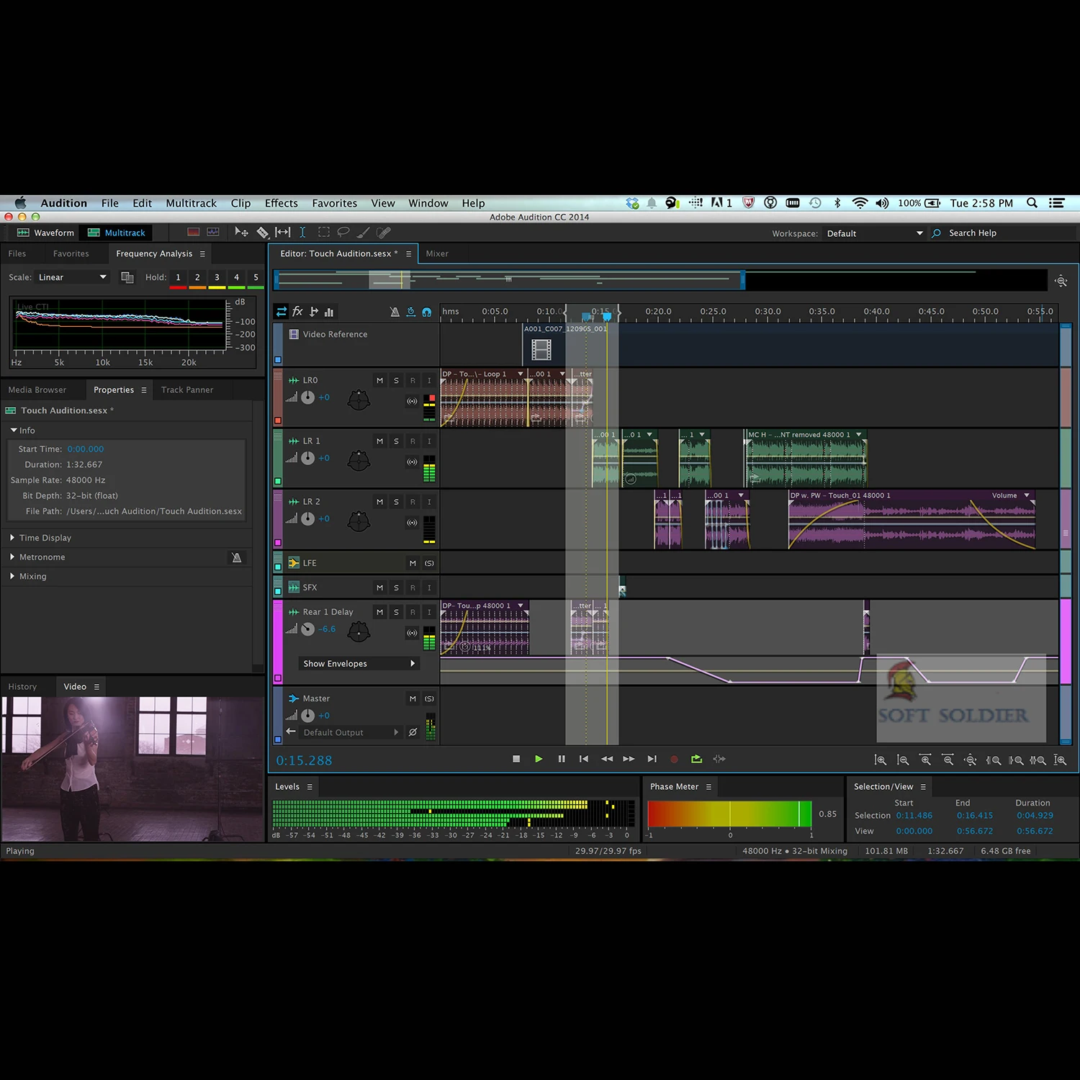Move playhead to next marker
Screen dimensions: 1080x1080
click(652, 759)
